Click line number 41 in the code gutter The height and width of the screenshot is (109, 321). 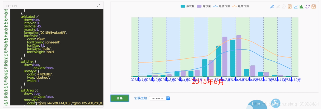point(6,17)
